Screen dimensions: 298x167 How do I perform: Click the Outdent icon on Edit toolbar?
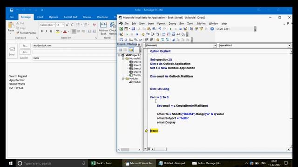coord(152,40)
